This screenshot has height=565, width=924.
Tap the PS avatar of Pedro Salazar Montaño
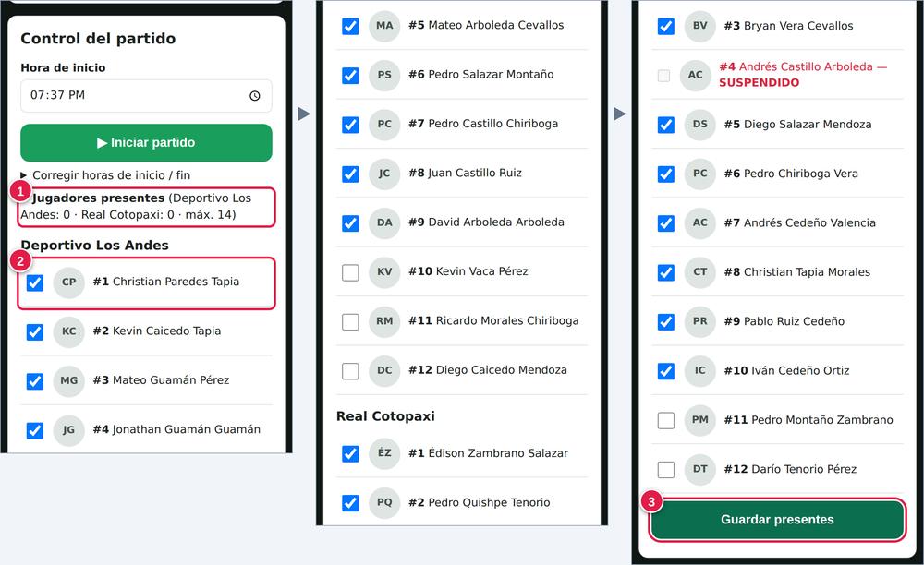click(384, 76)
